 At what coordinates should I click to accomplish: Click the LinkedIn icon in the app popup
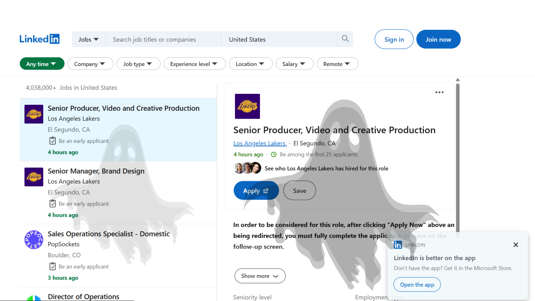click(x=398, y=245)
